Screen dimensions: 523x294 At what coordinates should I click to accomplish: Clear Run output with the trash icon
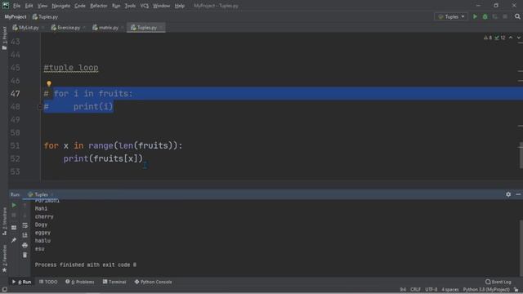25,255
